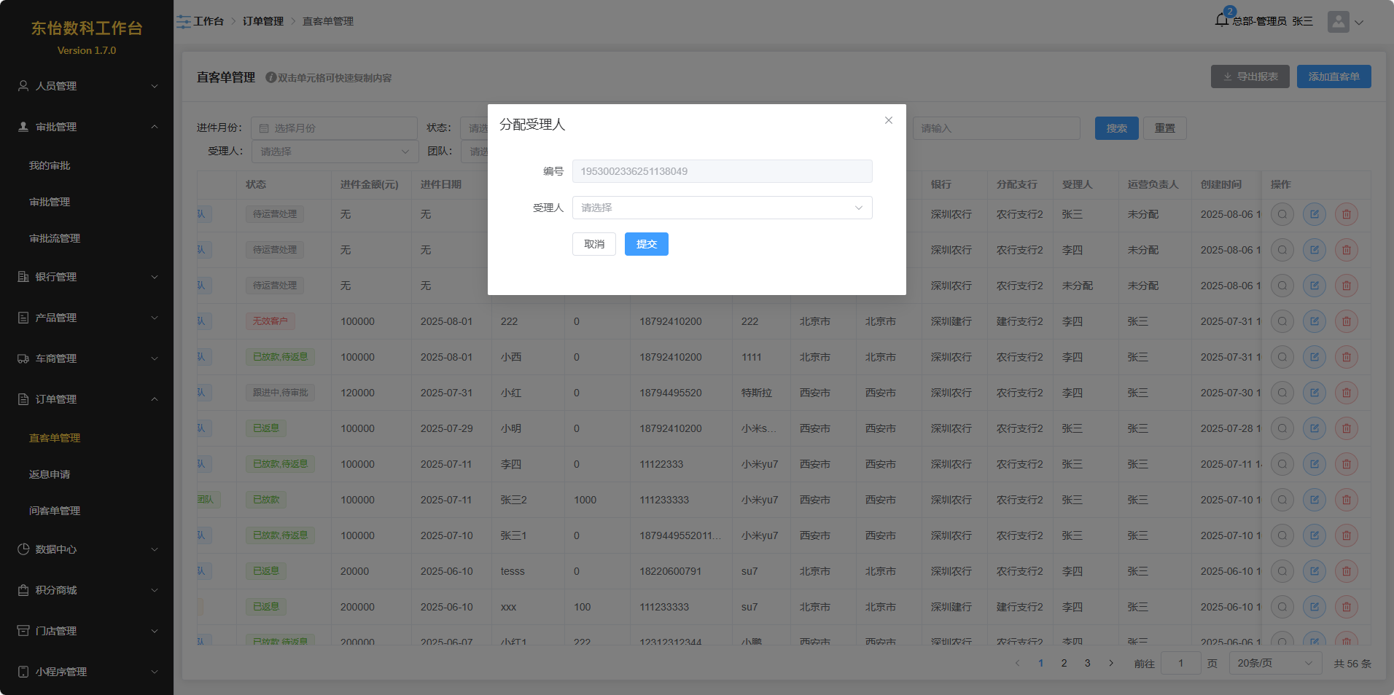The height and width of the screenshot is (695, 1394).
Task: Collapse the 审批管理 sidebar section
Action: [x=87, y=127]
